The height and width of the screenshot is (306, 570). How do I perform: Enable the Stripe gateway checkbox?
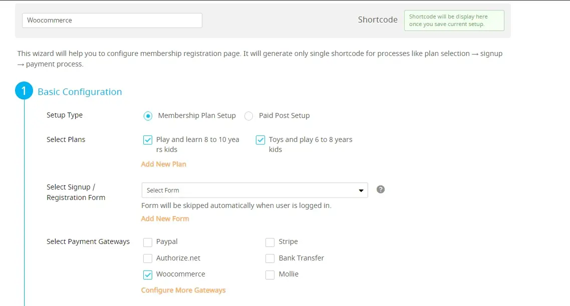tap(270, 242)
